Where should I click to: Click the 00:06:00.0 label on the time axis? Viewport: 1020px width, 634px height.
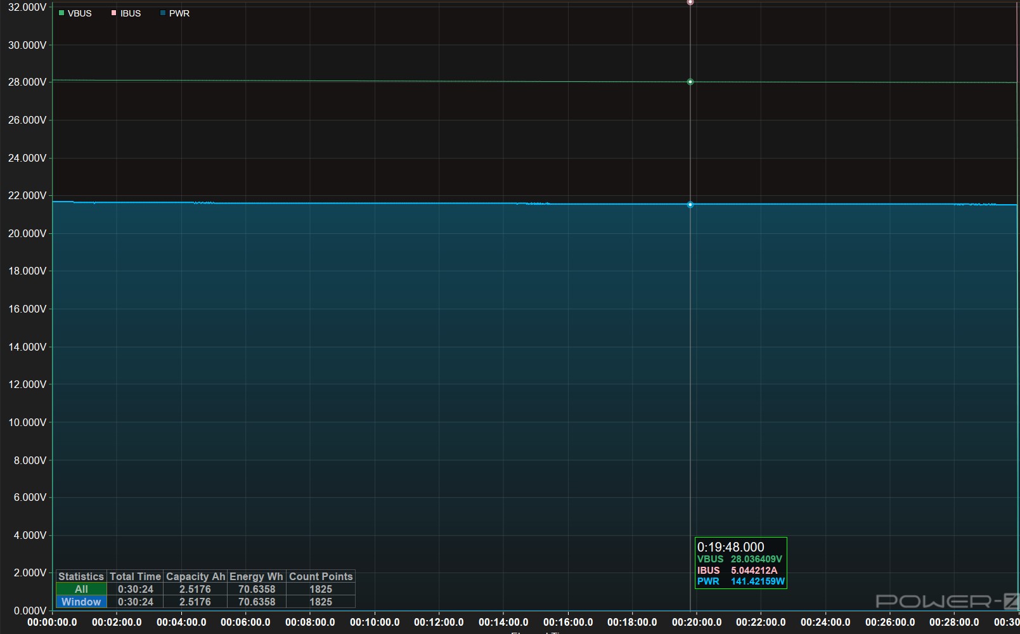[245, 623]
